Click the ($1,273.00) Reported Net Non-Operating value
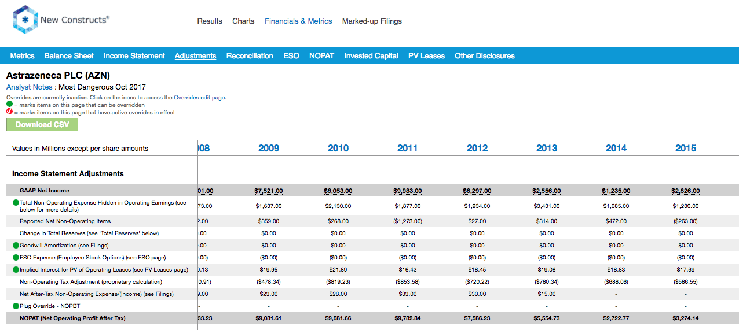This screenshot has width=739, height=330. pyautogui.click(x=408, y=221)
